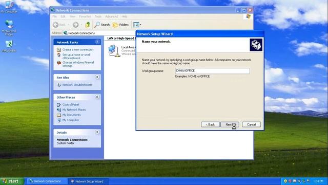Screen dimensions: 328x185
Task: Open the File menu in Network Connections
Action: (55, 16)
